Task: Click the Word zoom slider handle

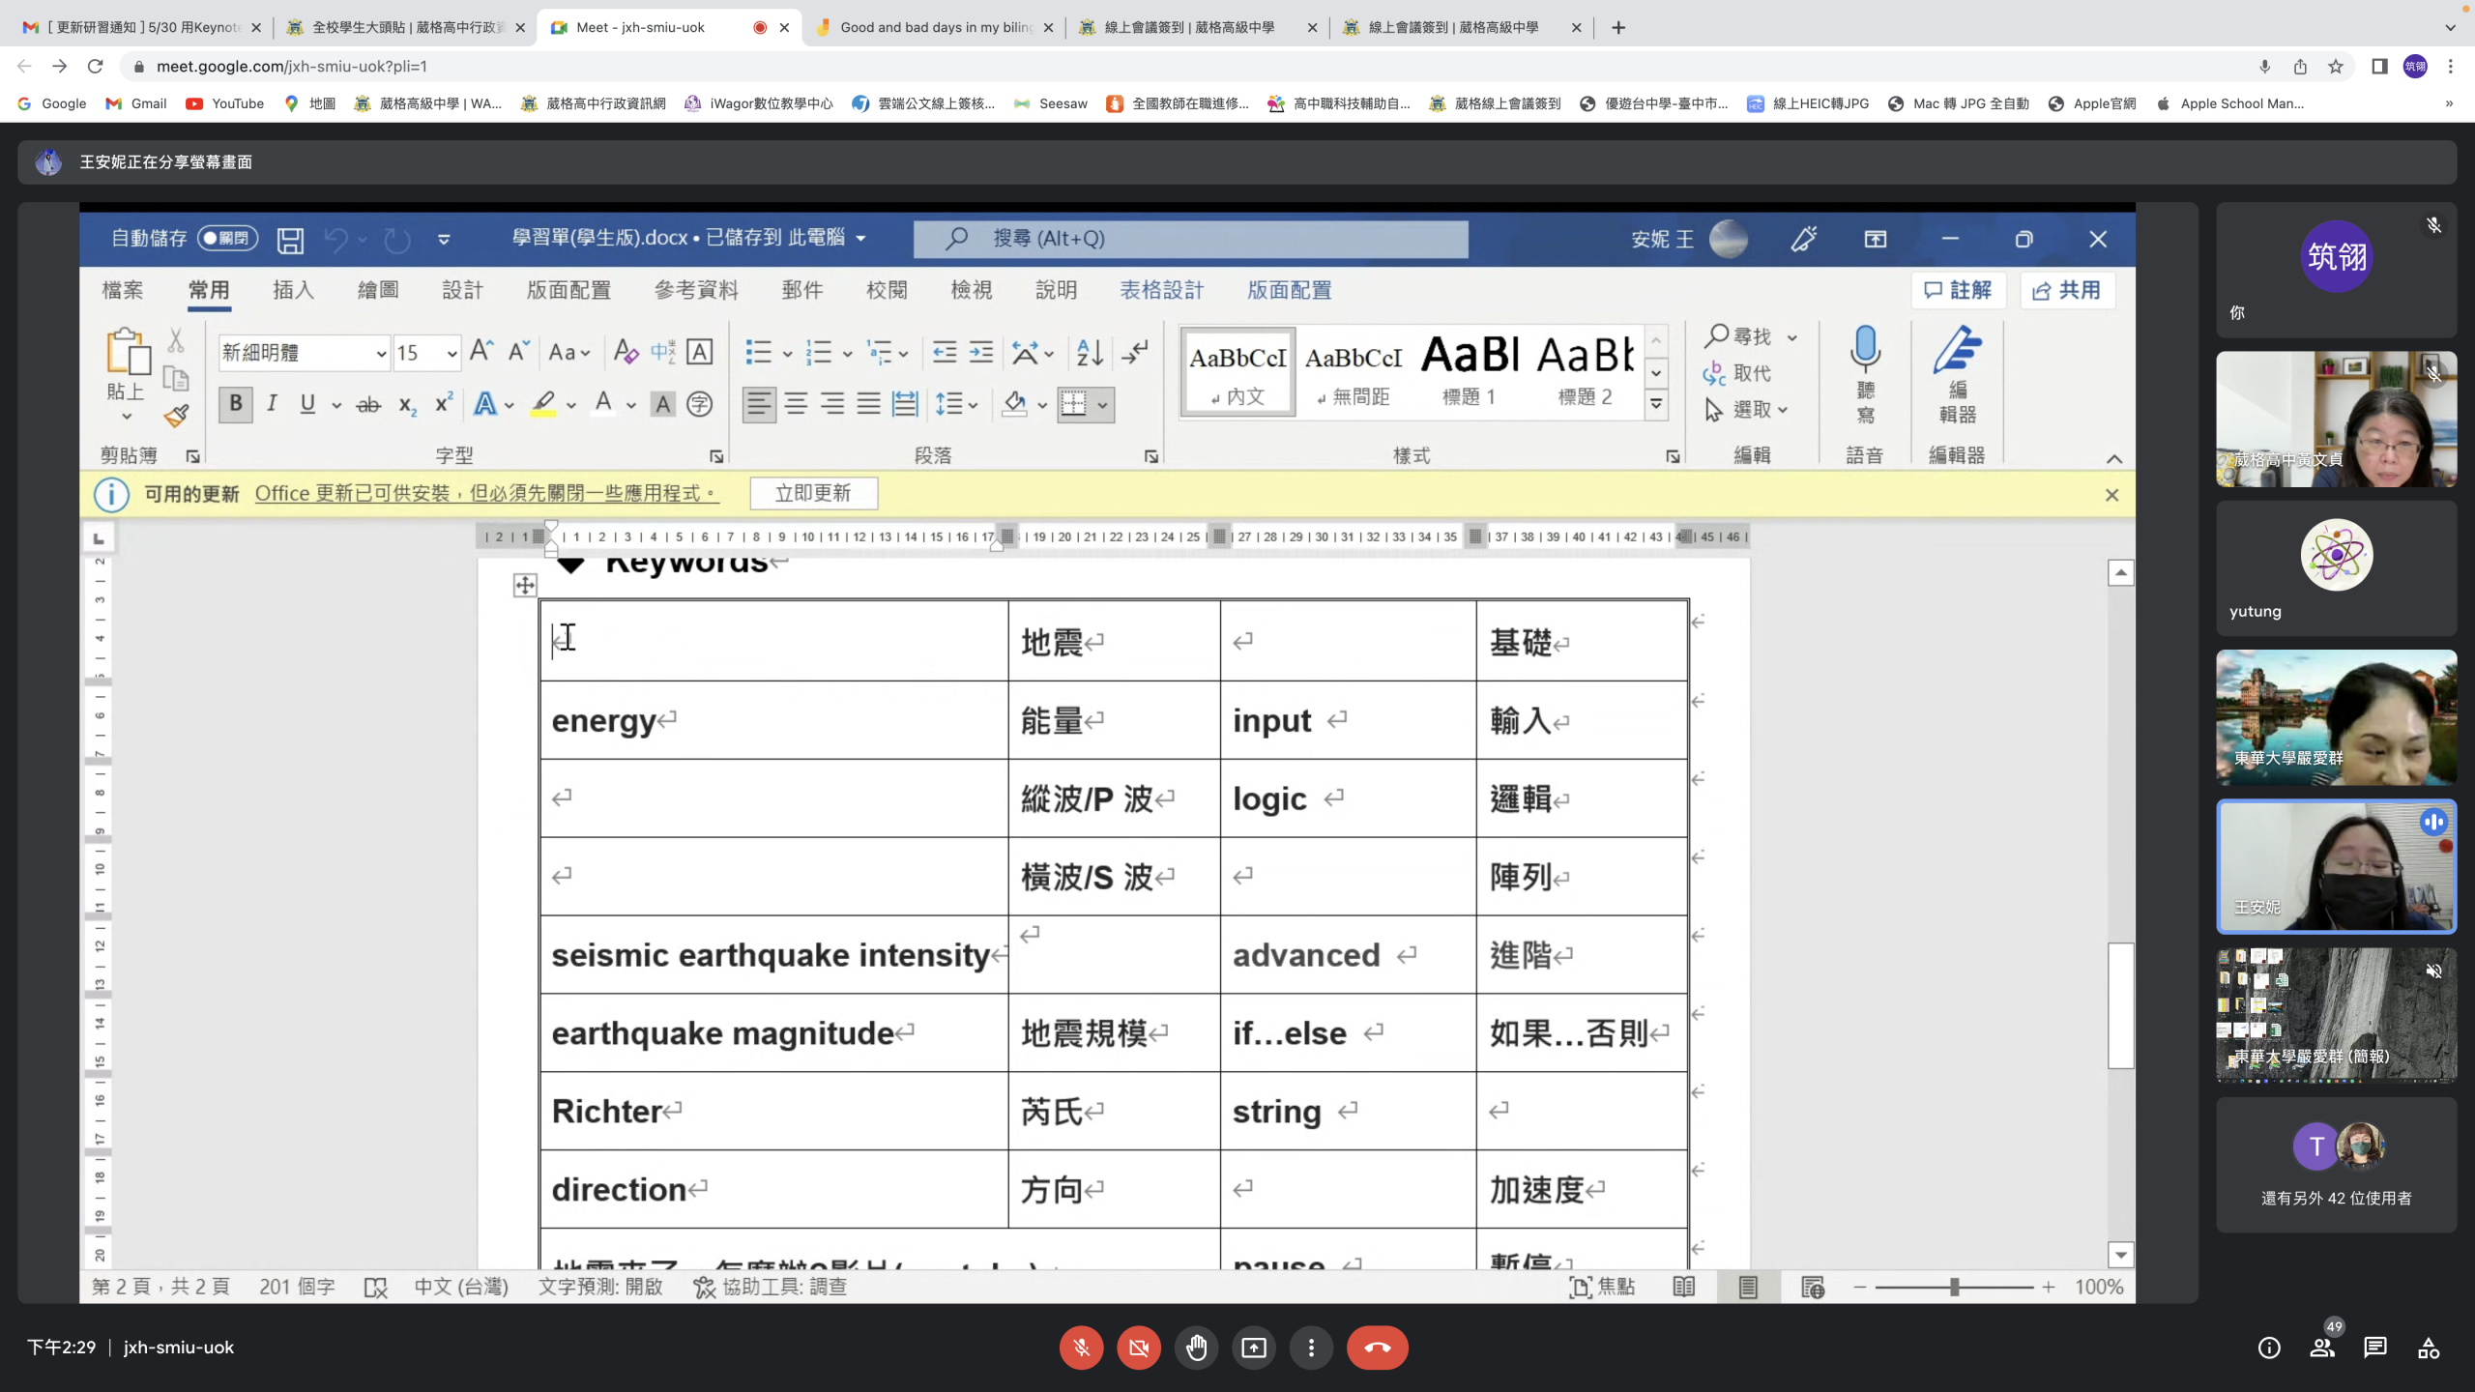Action: pyautogui.click(x=1954, y=1287)
